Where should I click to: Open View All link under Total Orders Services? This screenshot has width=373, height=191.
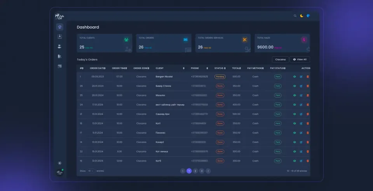[207, 48]
